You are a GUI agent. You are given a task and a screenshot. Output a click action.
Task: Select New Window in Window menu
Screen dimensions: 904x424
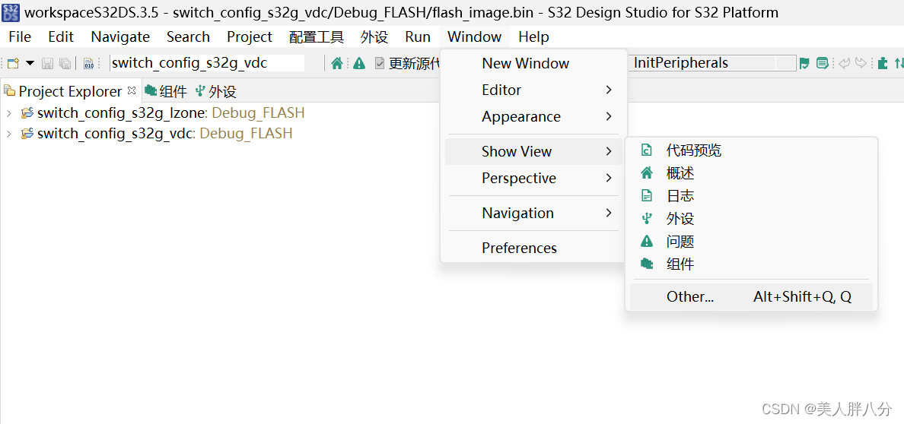pos(534,63)
